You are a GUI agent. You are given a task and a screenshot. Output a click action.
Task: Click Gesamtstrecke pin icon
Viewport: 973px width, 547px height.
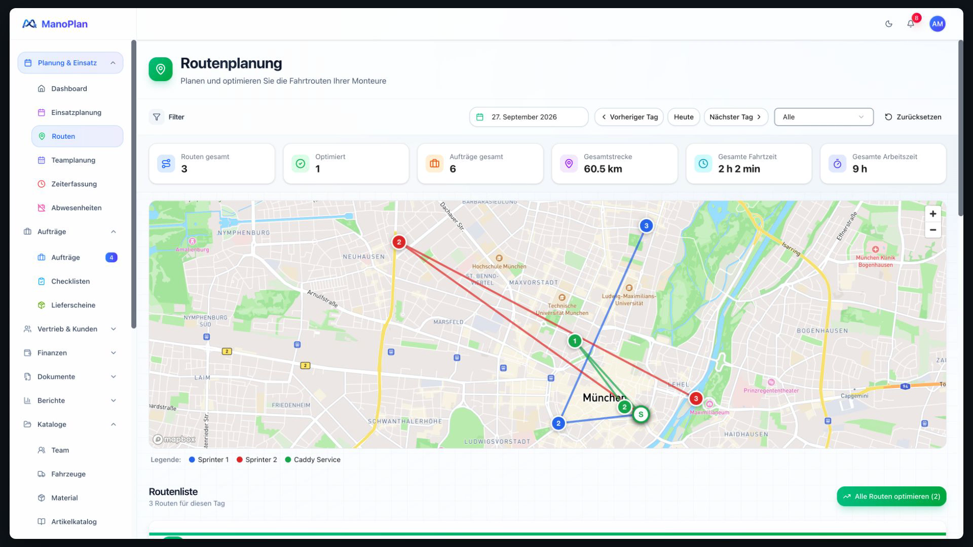pyautogui.click(x=569, y=164)
